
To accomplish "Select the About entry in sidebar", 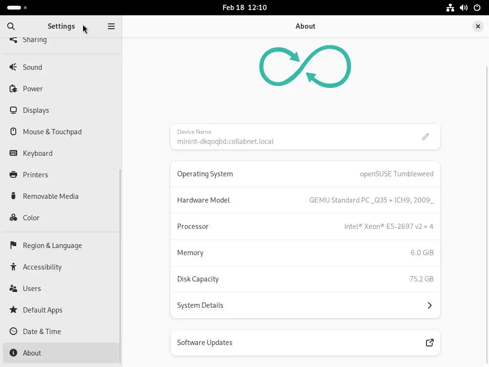I will pos(61,353).
